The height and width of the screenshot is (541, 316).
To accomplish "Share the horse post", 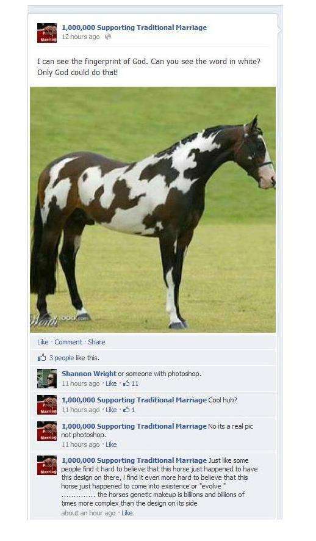I will coord(96,342).
